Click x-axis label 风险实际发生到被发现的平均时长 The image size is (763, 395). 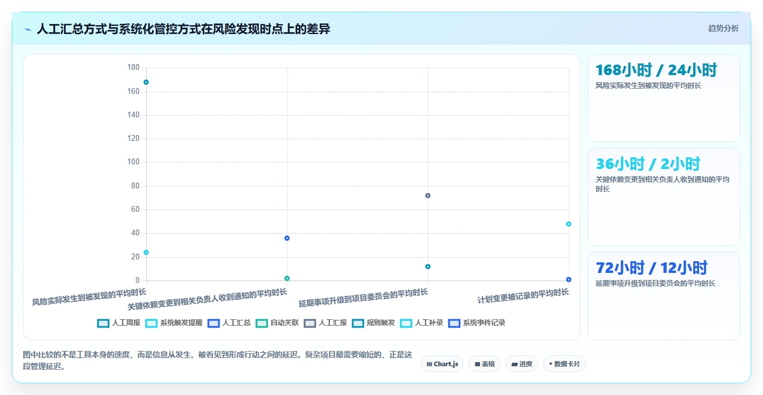tap(89, 298)
